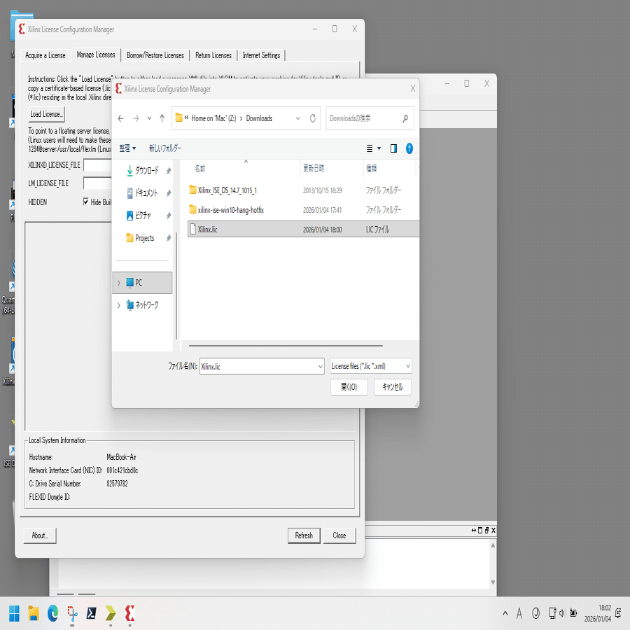Sort files by 種類 column
The image size is (630, 630).
(x=371, y=169)
